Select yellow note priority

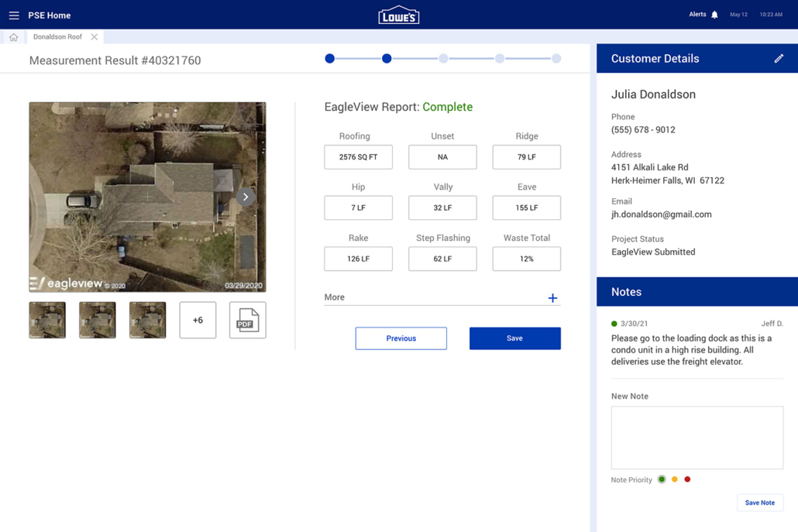click(675, 479)
